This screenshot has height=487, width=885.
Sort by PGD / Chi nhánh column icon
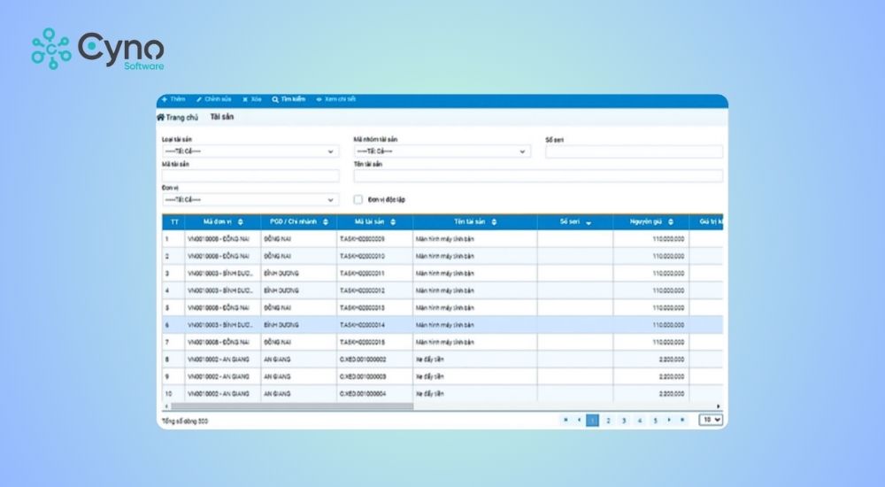[326, 222]
